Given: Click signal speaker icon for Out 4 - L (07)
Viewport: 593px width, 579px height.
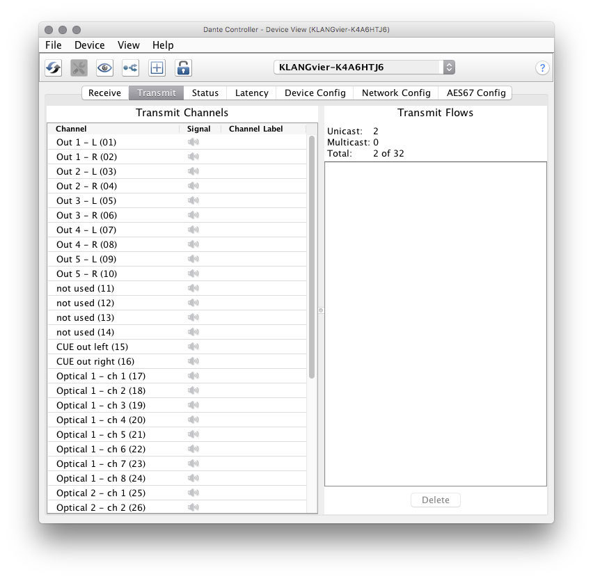Looking at the screenshot, I should 193,230.
